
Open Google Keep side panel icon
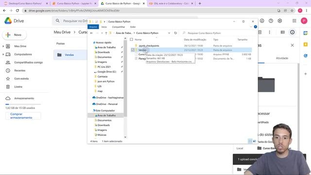click(x=306, y=44)
